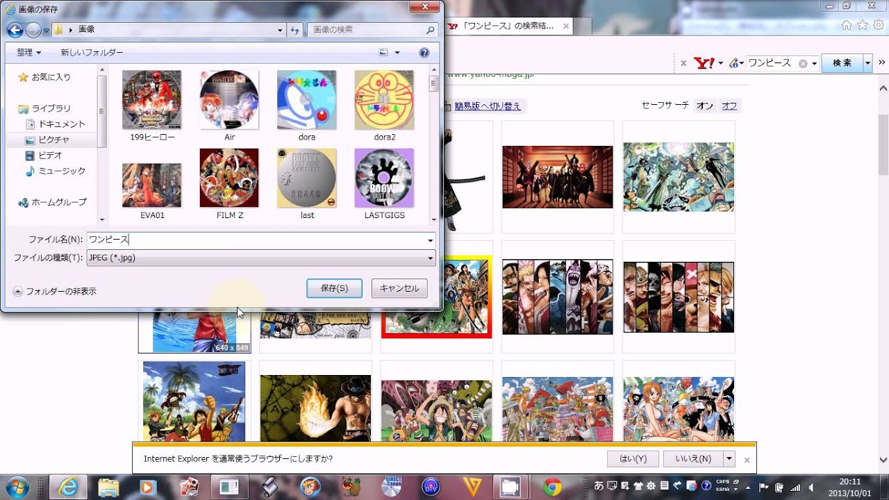Expand the view options arrow
Viewport: 889px width, 500px height.
397,53
